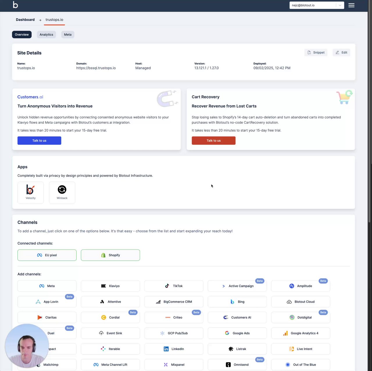Click the Claritas channel icon
Viewport: 372px width, 371px height.
(x=40, y=318)
